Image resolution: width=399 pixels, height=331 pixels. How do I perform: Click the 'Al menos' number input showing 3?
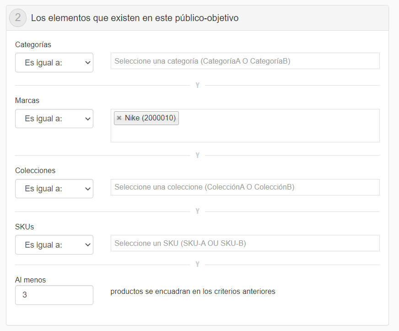pos(54,295)
